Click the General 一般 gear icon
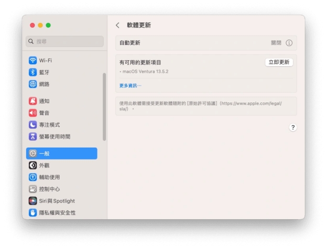The width and height of the screenshot is (327, 249). [32, 153]
